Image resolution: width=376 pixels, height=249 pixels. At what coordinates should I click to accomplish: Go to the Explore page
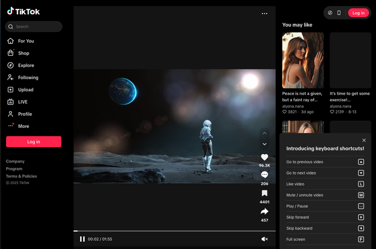pyautogui.click(x=20, y=65)
